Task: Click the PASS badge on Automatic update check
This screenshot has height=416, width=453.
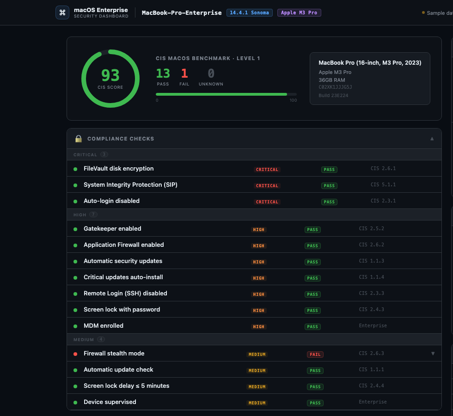Action: [x=315, y=371]
